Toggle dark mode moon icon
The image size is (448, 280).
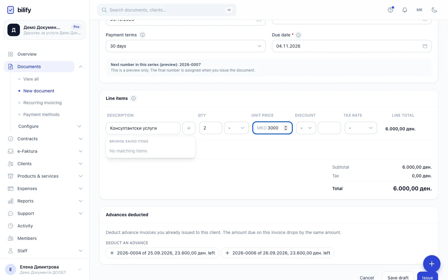click(x=435, y=10)
